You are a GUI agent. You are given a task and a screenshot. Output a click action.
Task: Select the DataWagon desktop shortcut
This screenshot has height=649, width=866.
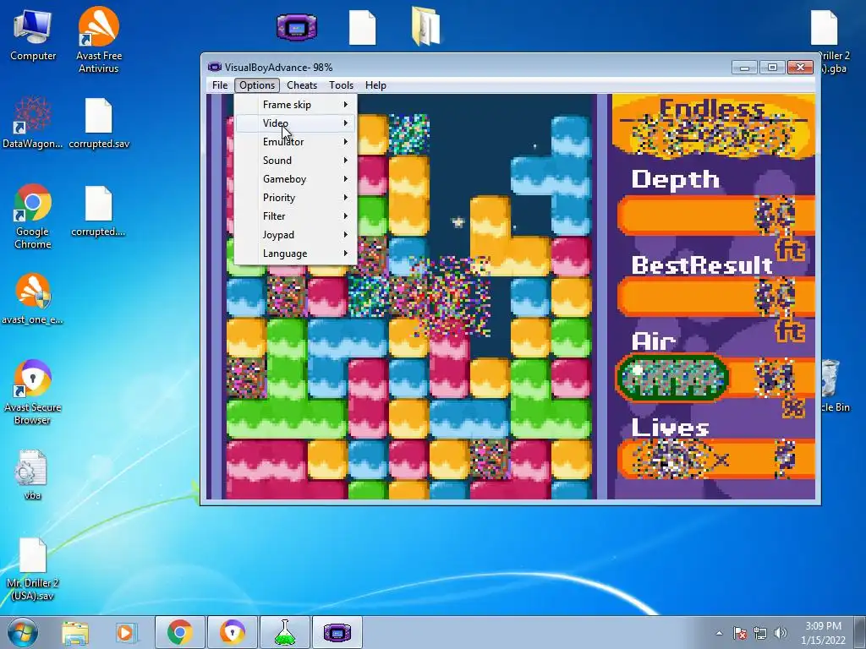(x=33, y=122)
